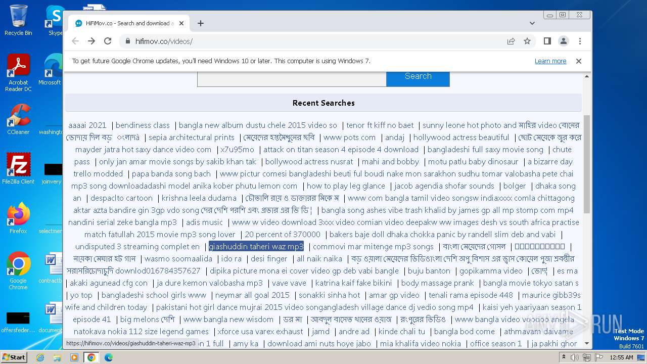Click the site lock icon in address bar
This screenshot has width=647, height=364.
127,41
